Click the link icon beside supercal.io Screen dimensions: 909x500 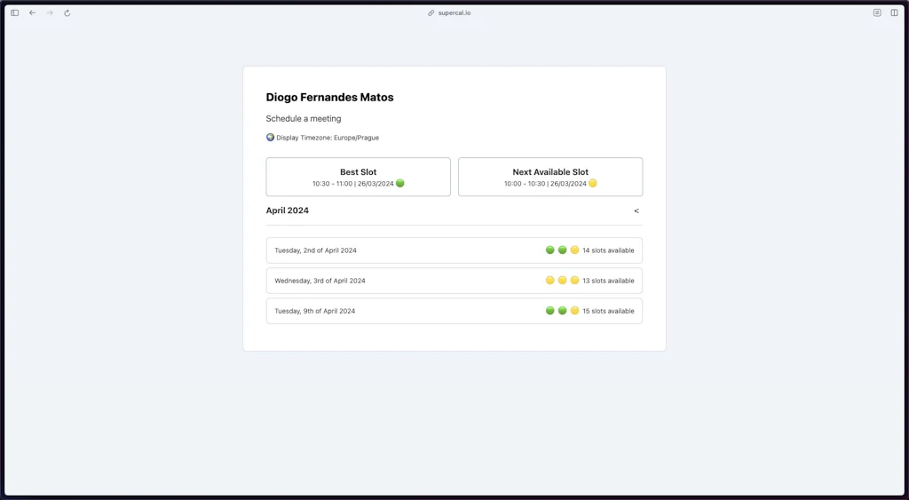431,13
